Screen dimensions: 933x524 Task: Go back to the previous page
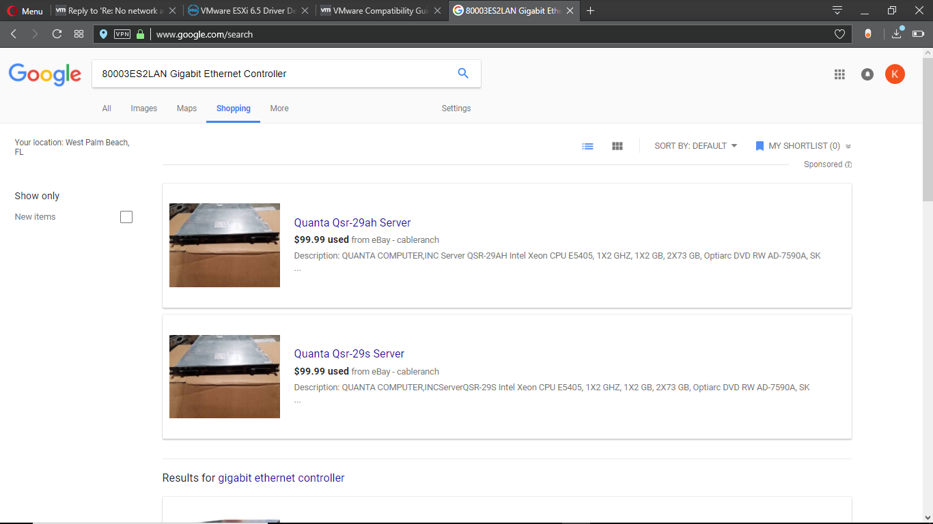coord(14,34)
